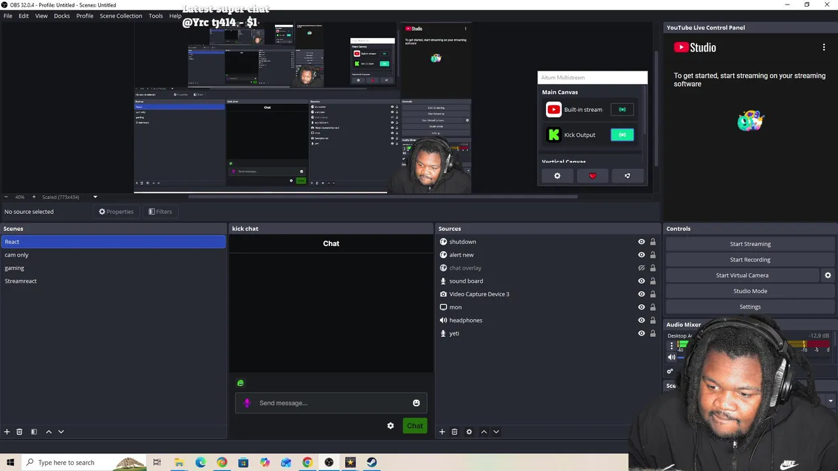838x471 pixels.
Task: Unlock the mon source
Action: pyautogui.click(x=653, y=307)
